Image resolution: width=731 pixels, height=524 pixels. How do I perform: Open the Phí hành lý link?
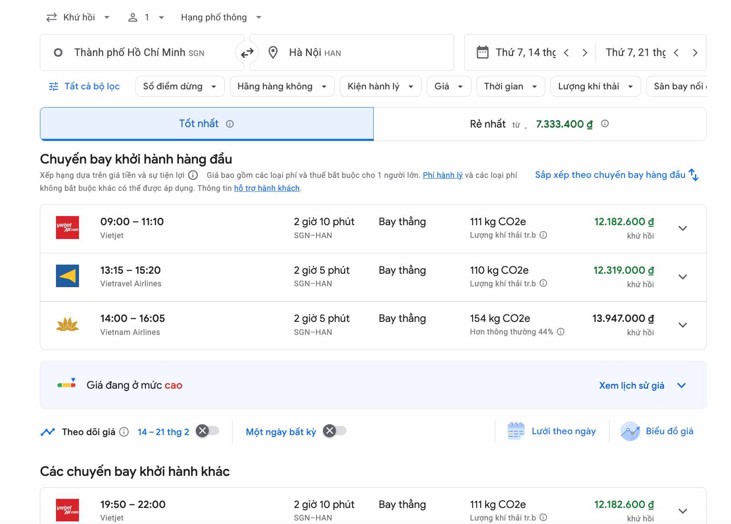click(442, 175)
